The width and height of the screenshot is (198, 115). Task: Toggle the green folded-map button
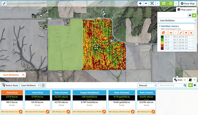[164, 4]
